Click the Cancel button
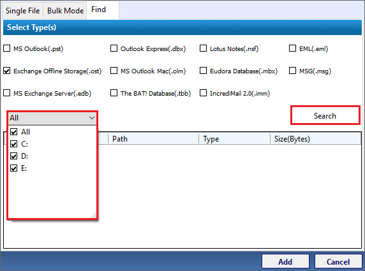This screenshot has height=271, width=365. pos(338,261)
